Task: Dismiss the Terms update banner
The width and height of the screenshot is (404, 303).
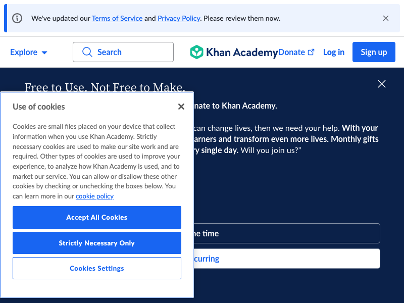Action: tap(386, 18)
